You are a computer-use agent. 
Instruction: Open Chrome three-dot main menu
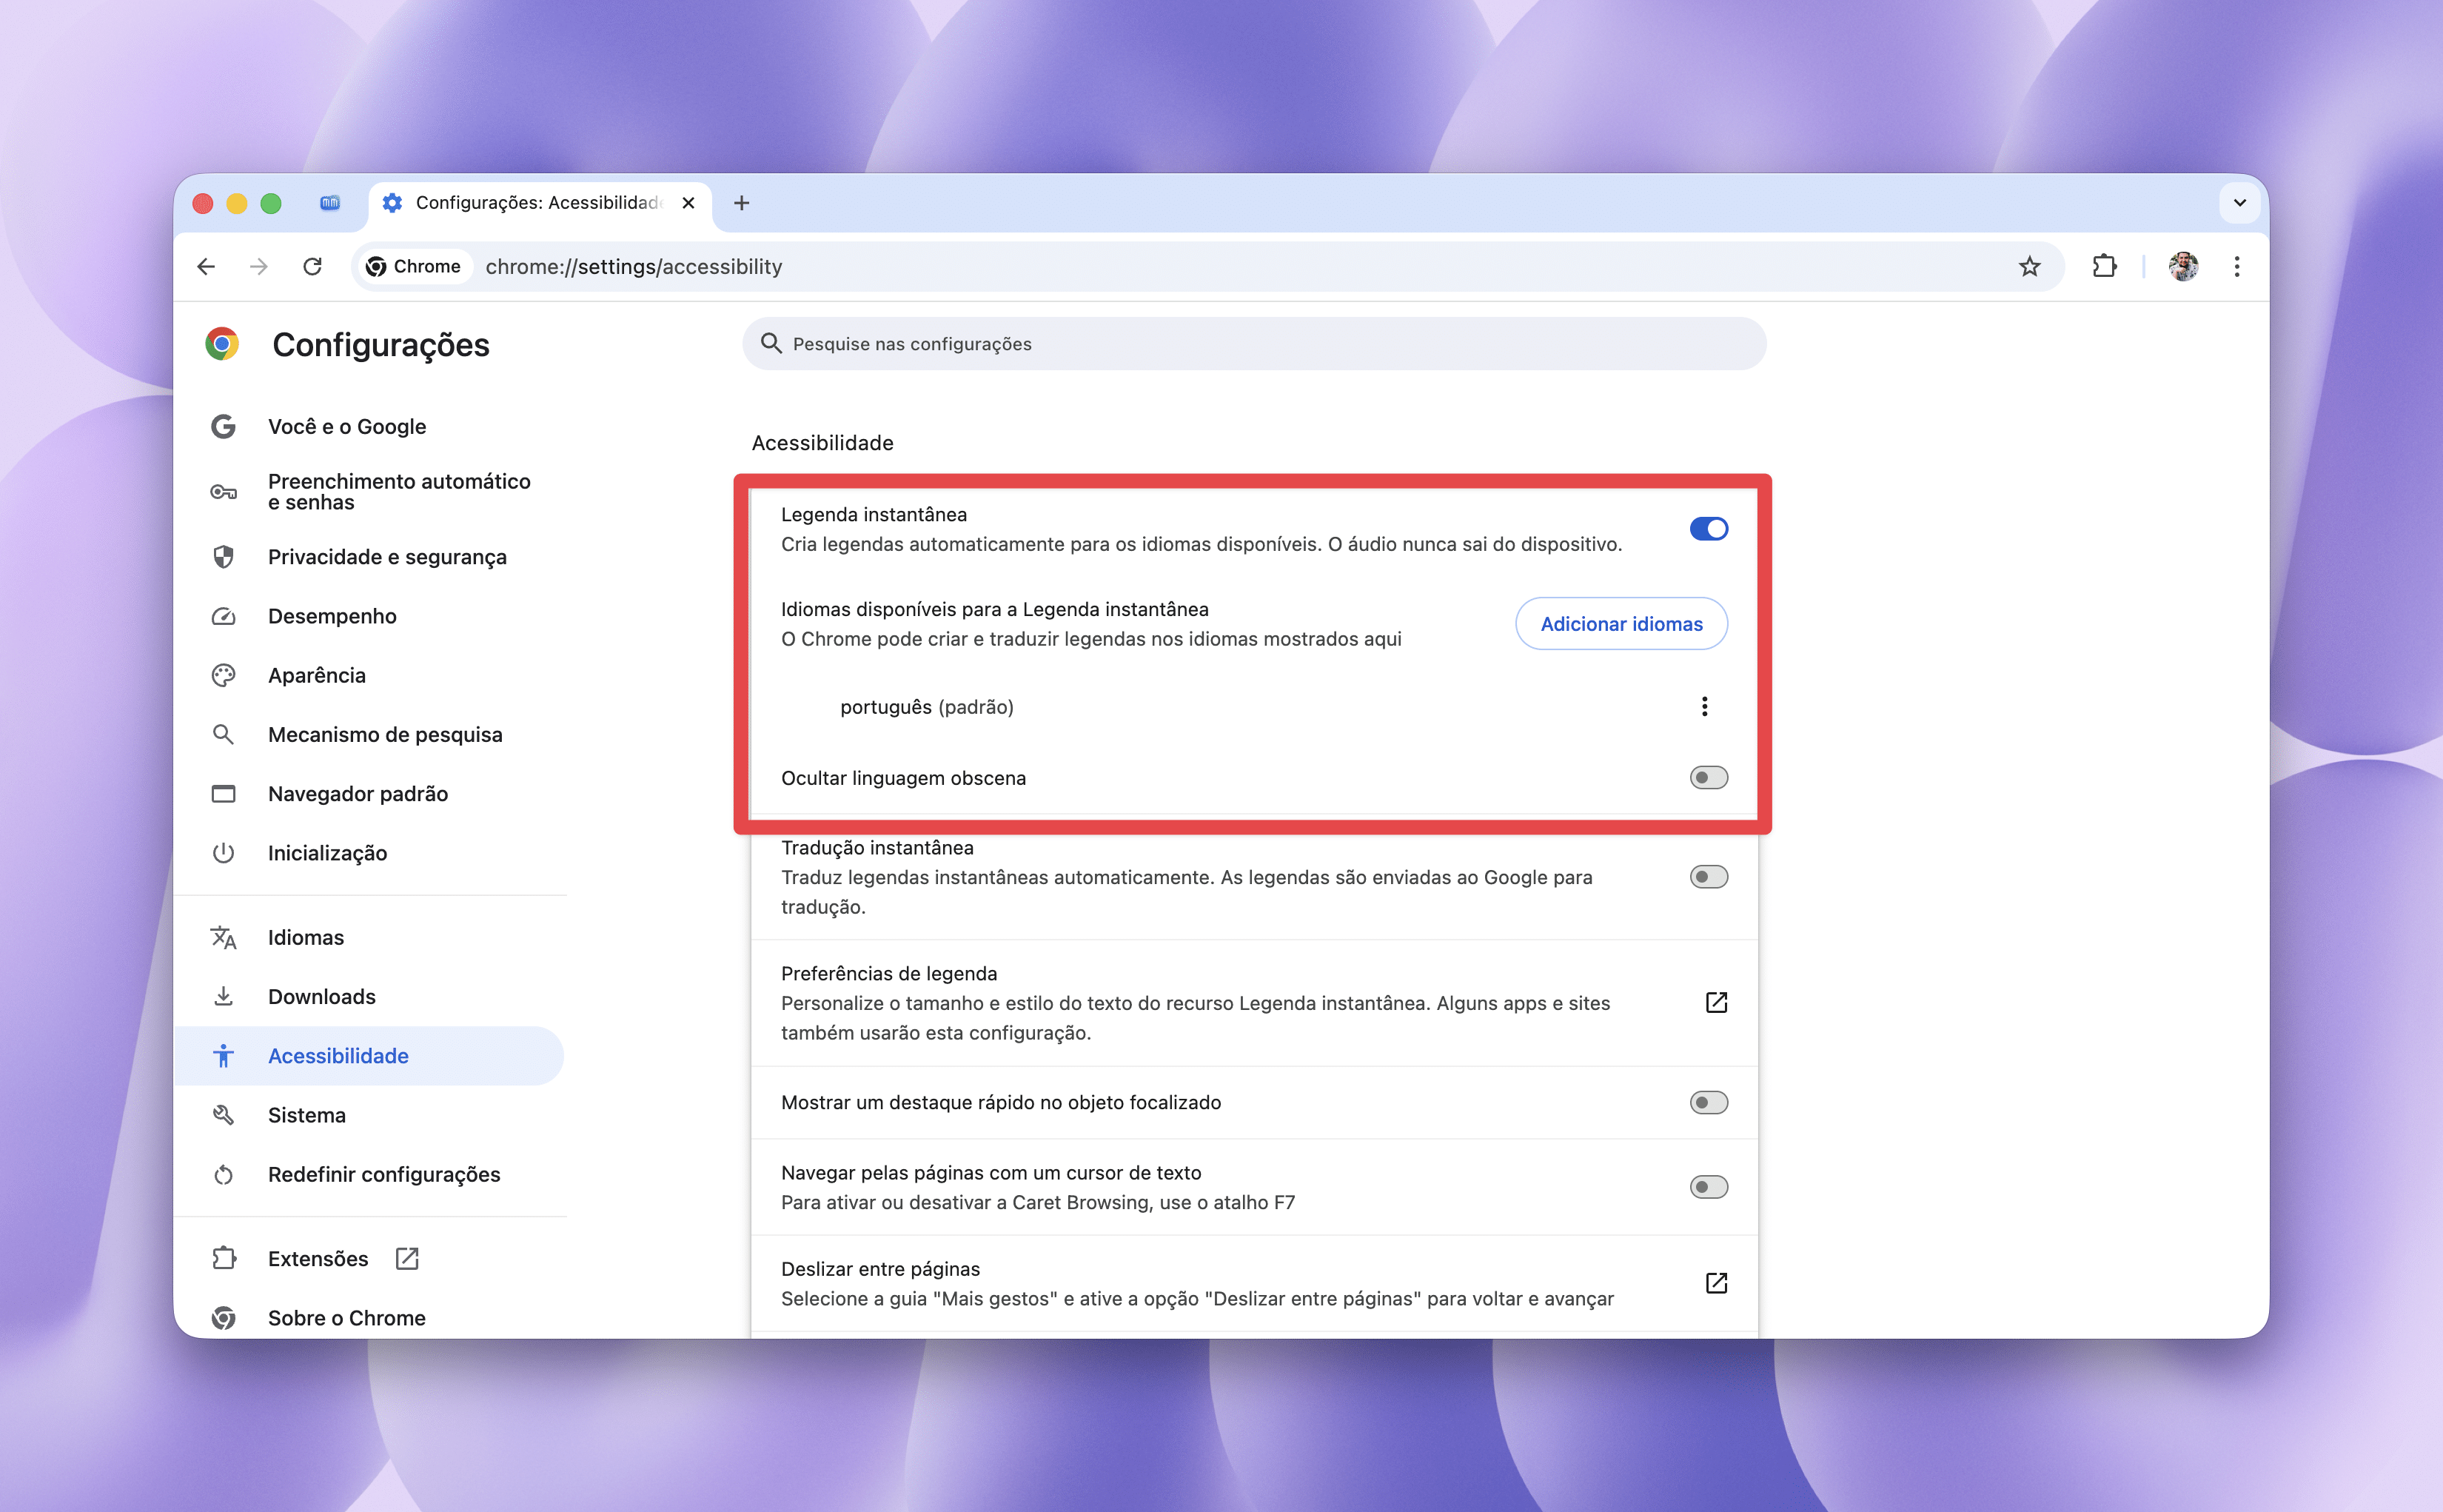click(x=2237, y=266)
